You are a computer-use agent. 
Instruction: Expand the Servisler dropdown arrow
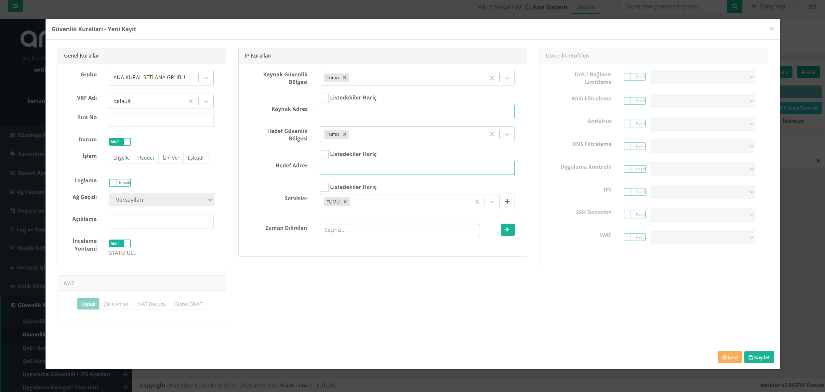pyautogui.click(x=492, y=202)
